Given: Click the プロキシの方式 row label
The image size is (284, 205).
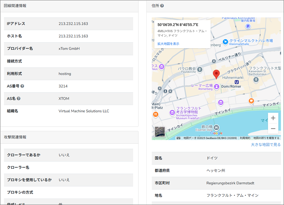Looking at the screenshot, I should click(x=20, y=192).
